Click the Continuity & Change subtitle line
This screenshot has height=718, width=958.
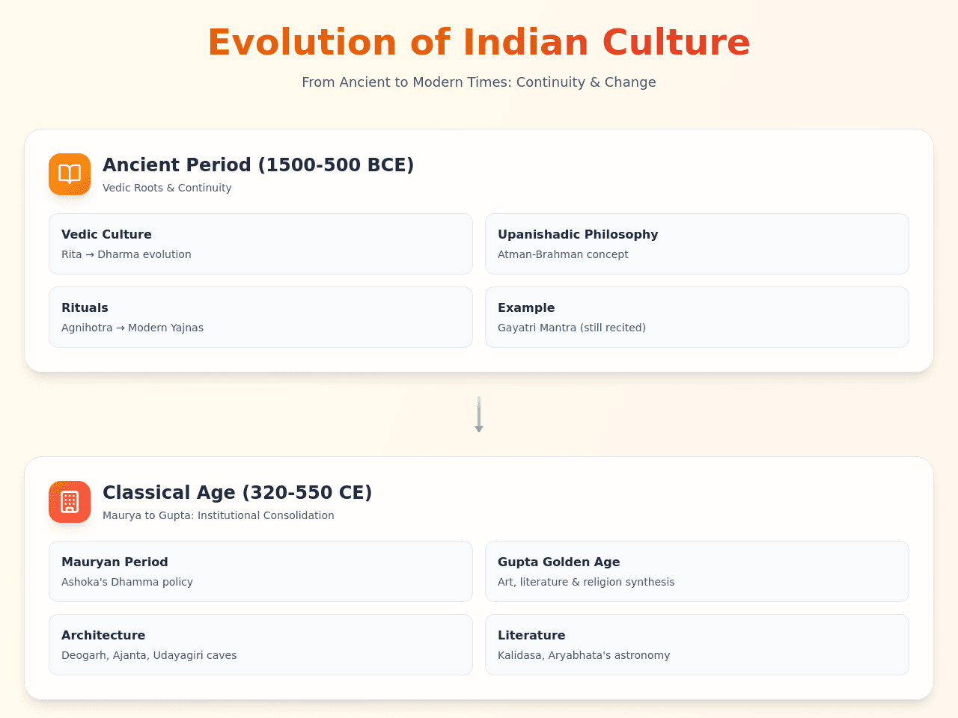point(479,82)
